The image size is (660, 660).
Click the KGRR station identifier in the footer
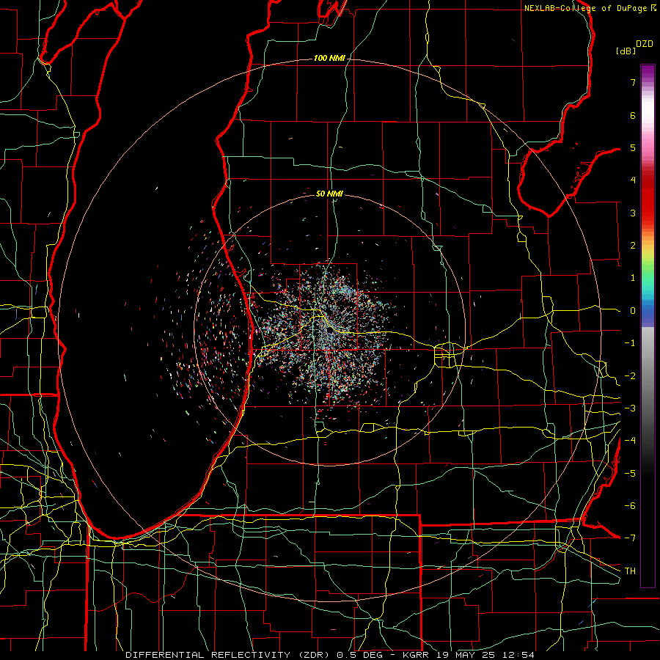[x=417, y=655]
